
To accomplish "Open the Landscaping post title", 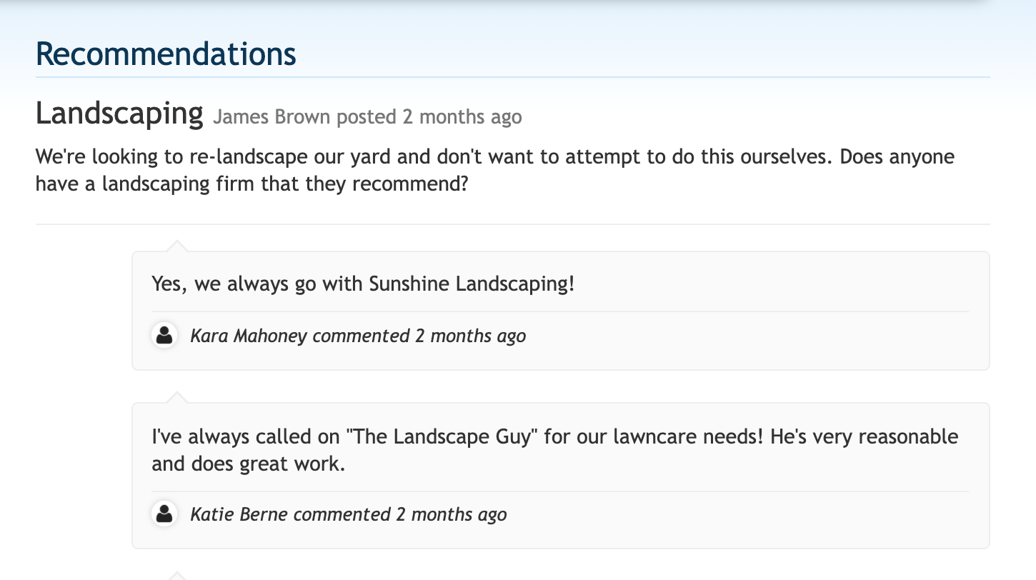I will 119,114.
